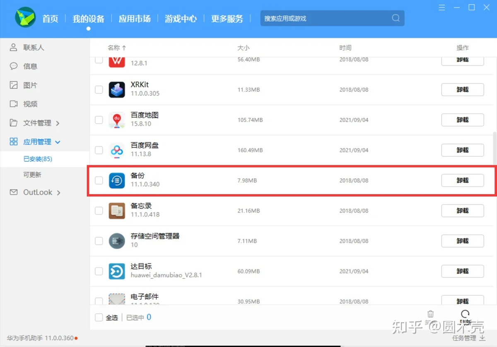Viewport: 497px width, 347px height.
Task: Click the 达目标 app icon
Action: 117,271
